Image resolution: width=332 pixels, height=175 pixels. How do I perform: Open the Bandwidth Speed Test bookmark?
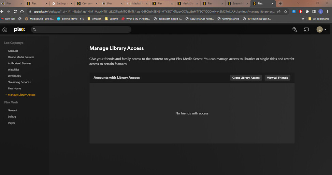[168, 19]
